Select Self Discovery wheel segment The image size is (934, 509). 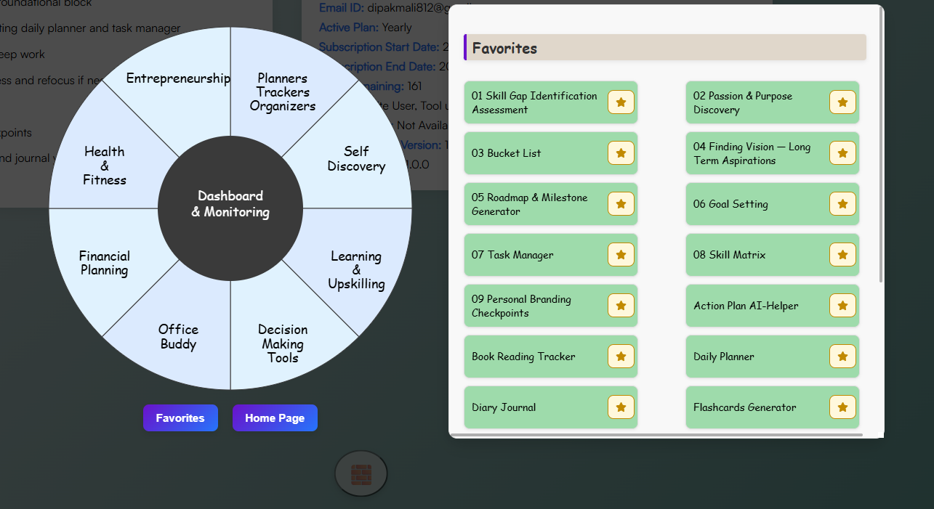[356, 158]
